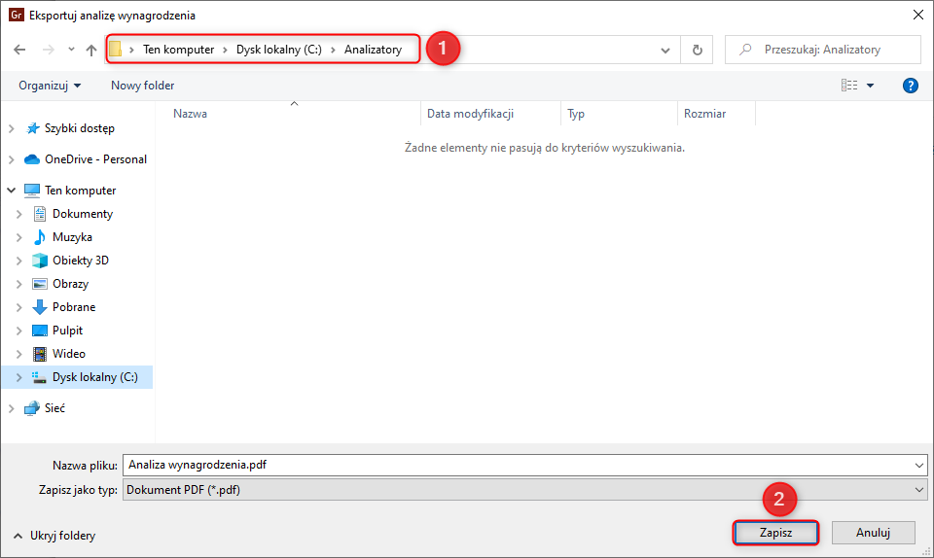Click the search magnifier icon
The width and height of the screenshot is (934, 558).
pyautogui.click(x=745, y=50)
